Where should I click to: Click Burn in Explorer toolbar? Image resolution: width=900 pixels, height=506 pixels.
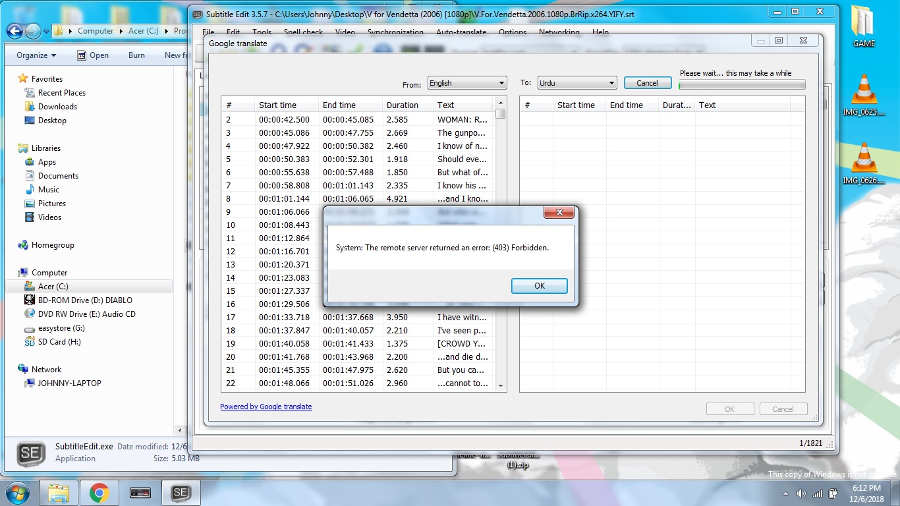[x=136, y=55]
